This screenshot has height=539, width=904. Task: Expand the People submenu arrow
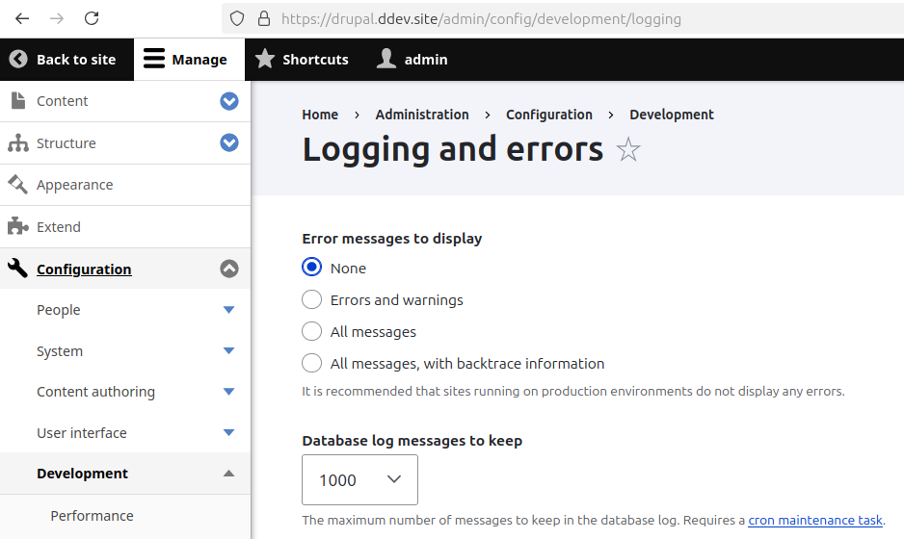tap(228, 310)
